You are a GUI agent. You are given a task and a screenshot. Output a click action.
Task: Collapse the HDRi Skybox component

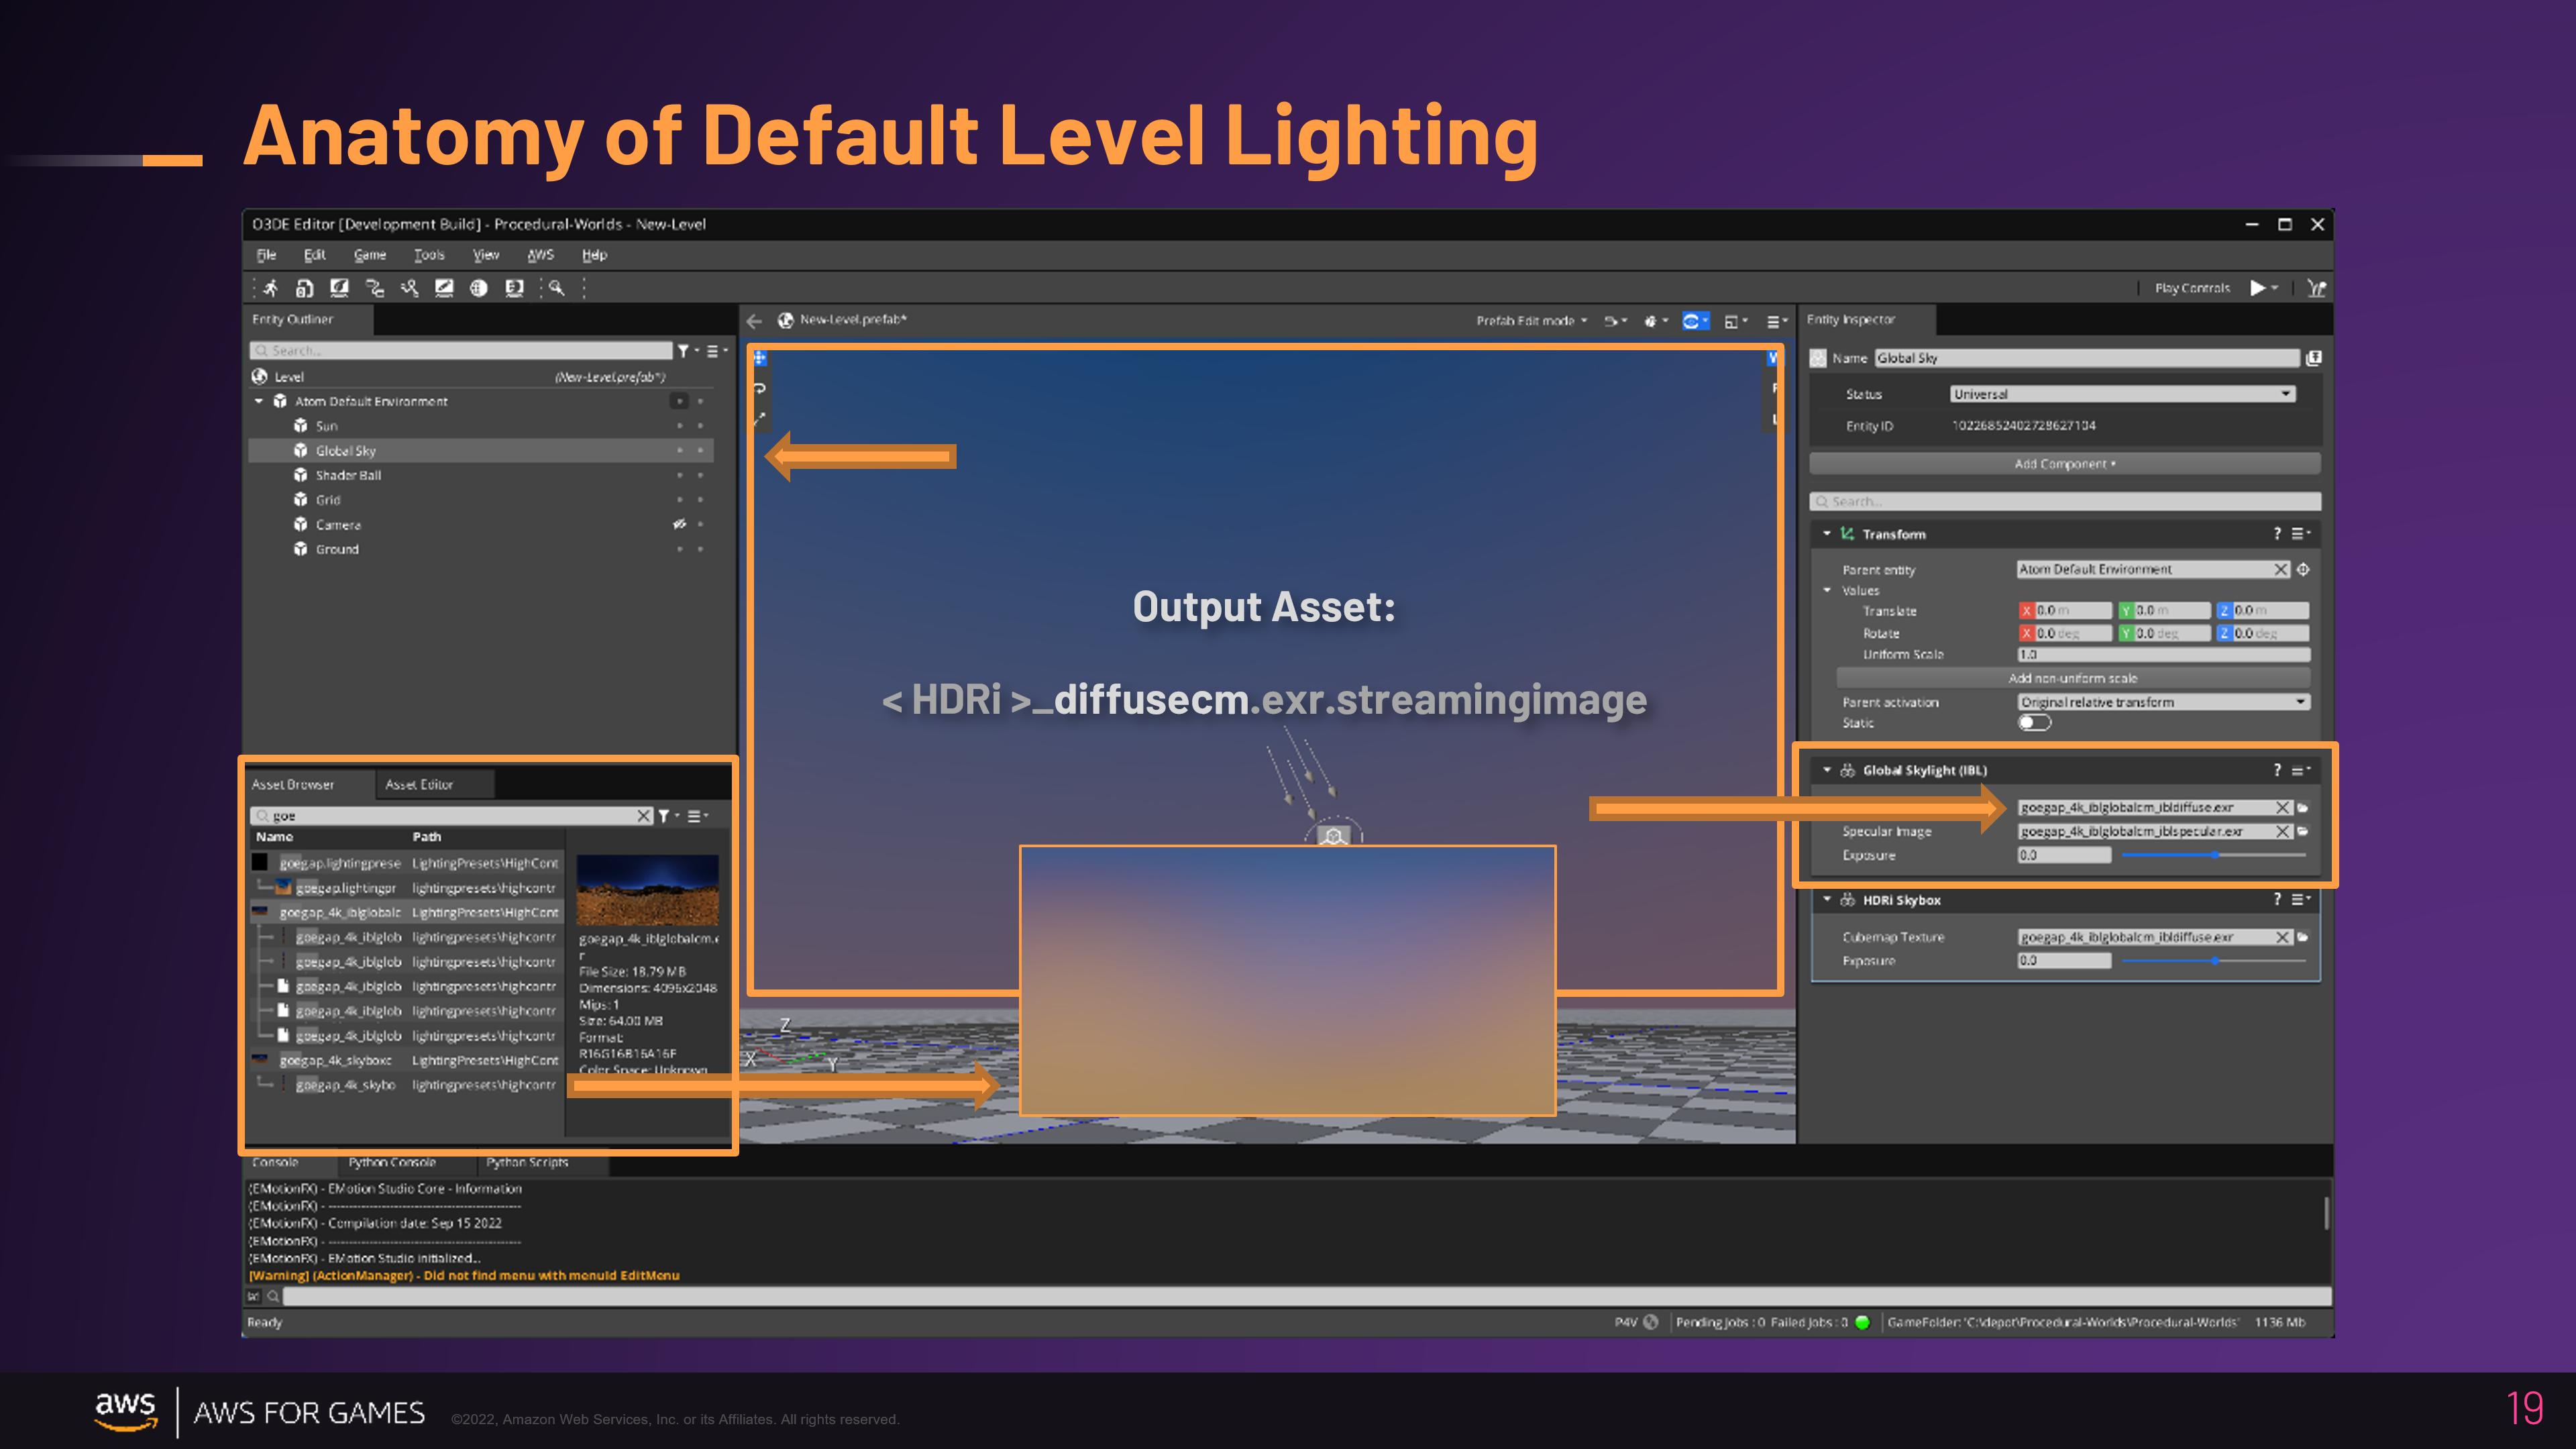(x=1827, y=900)
